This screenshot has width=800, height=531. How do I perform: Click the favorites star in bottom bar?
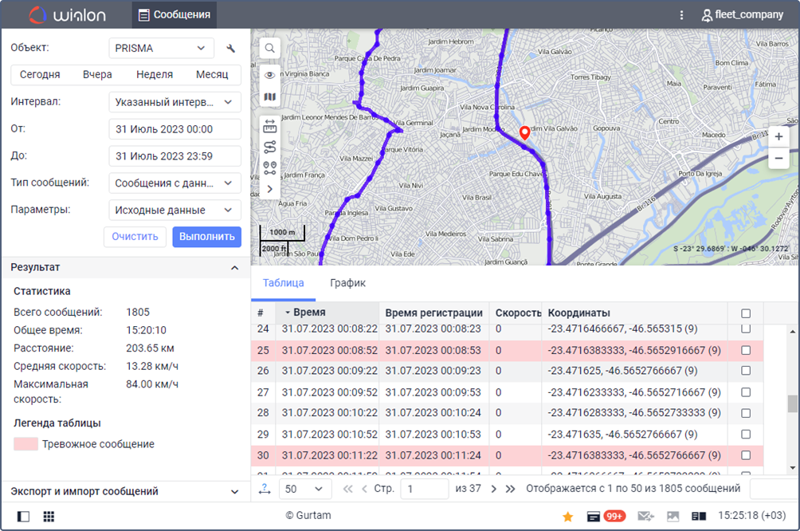pos(567,517)
